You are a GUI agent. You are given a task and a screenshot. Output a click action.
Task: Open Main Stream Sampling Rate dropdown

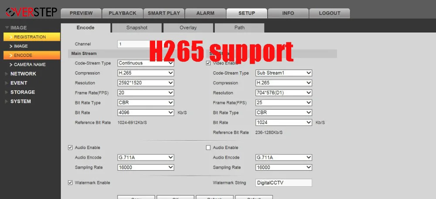click(146, 167)
